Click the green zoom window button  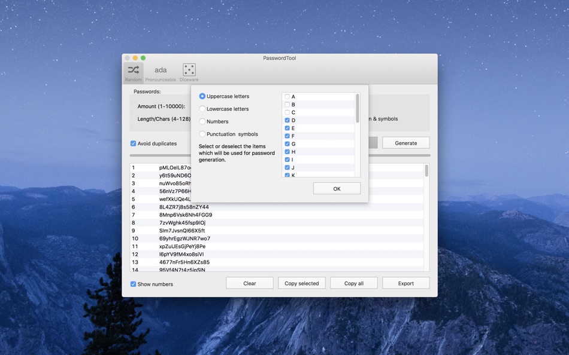[143, 58]
